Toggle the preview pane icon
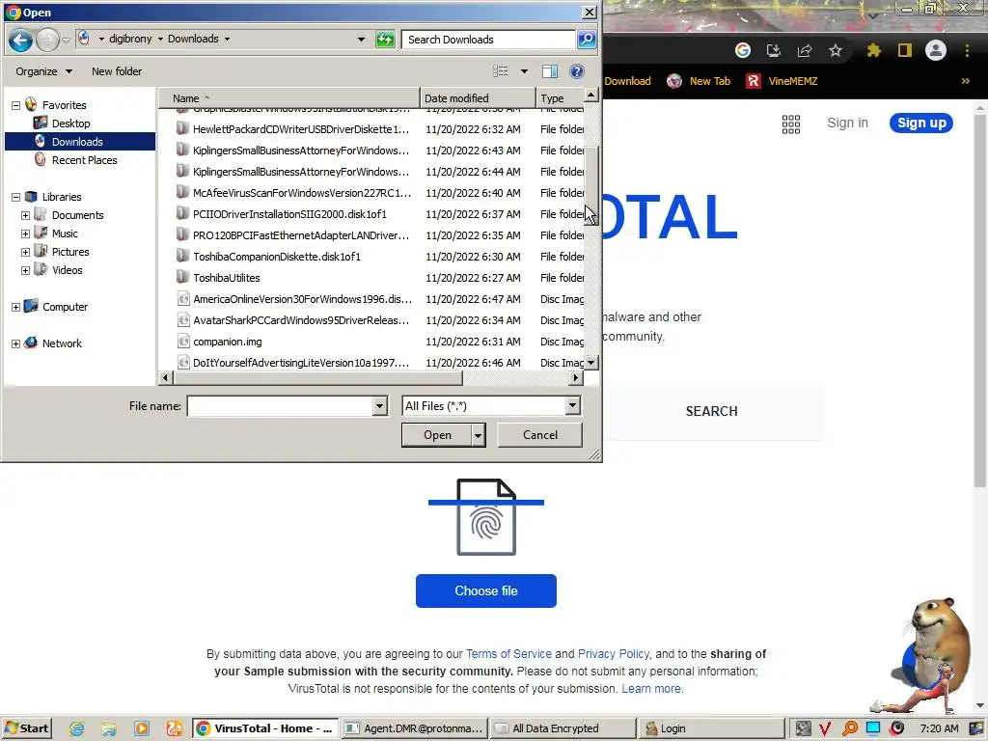 pos(550,71)
